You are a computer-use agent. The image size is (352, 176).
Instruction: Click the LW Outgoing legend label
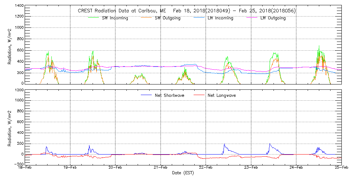pyautogui.click(x=273, y=18)
